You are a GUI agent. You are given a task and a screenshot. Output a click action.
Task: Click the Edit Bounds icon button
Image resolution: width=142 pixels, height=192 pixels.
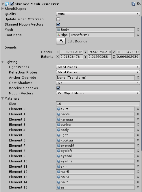[x=61, y=41]
